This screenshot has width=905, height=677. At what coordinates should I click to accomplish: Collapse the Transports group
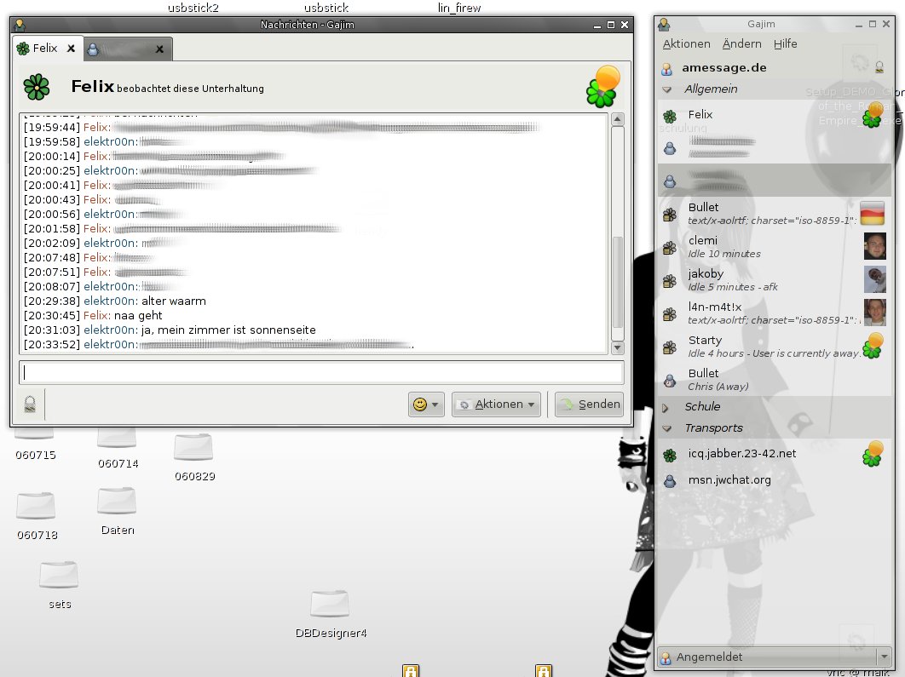tap(667, 428)
